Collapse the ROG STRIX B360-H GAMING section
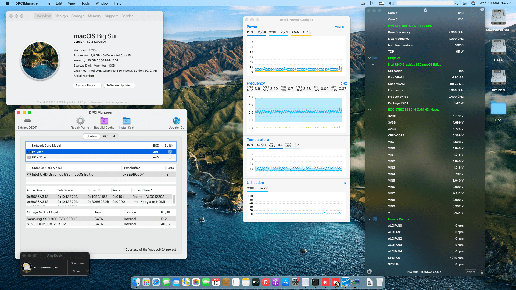Screen dimensions: 516x290 pos(370,110)
